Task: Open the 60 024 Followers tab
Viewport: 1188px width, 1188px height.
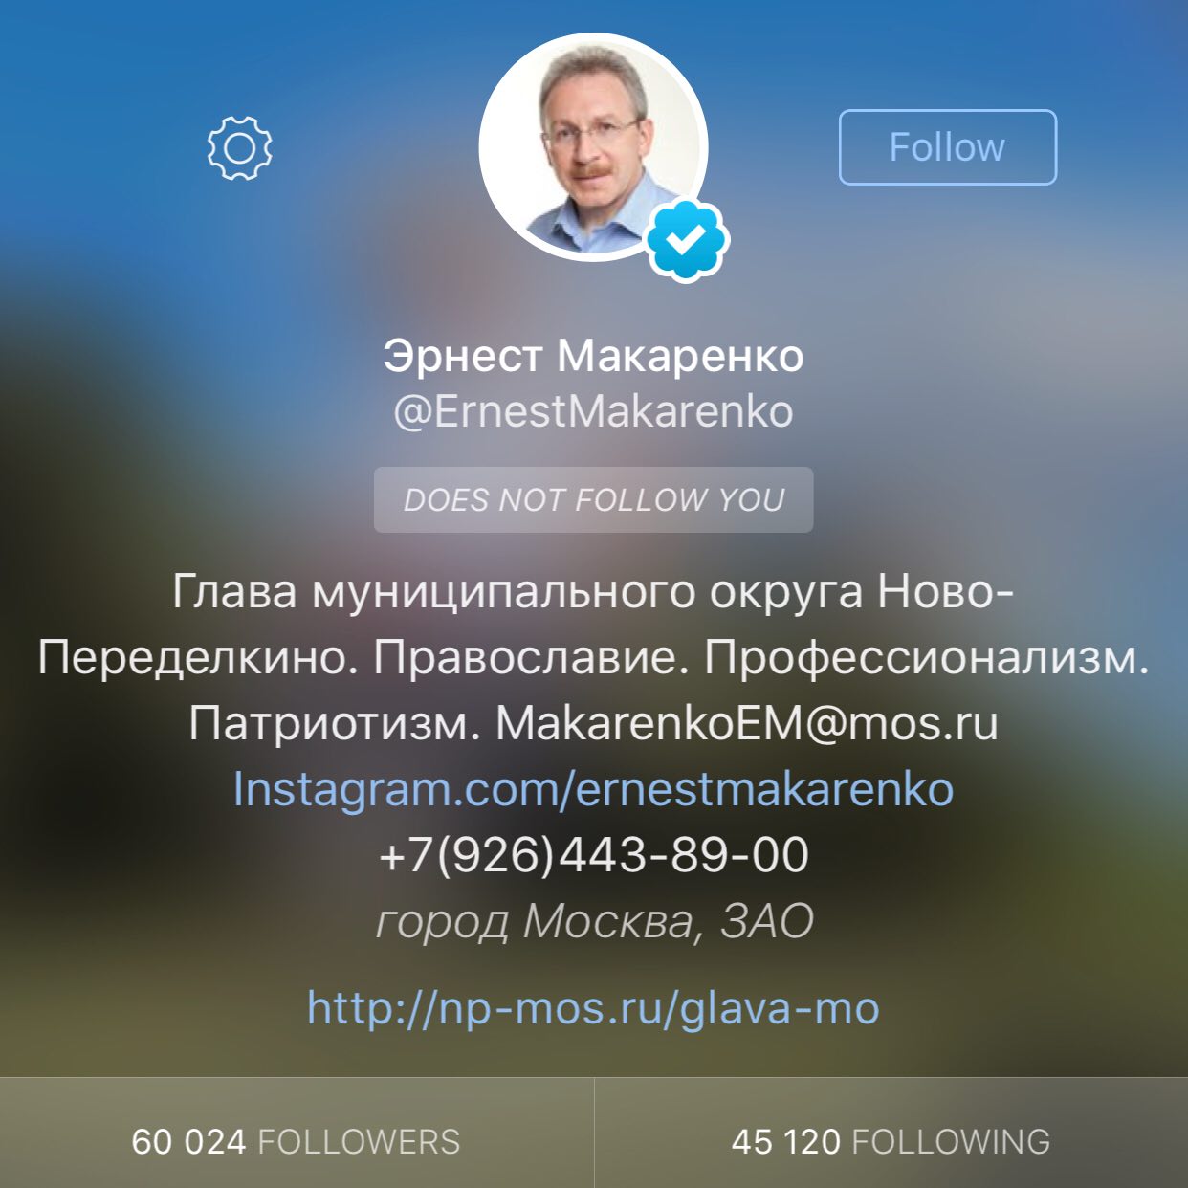Action: tap(297, 1141)
